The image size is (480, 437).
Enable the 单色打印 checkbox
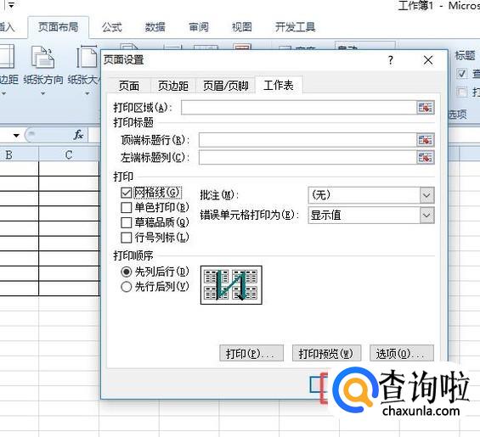tap(126, 207)
